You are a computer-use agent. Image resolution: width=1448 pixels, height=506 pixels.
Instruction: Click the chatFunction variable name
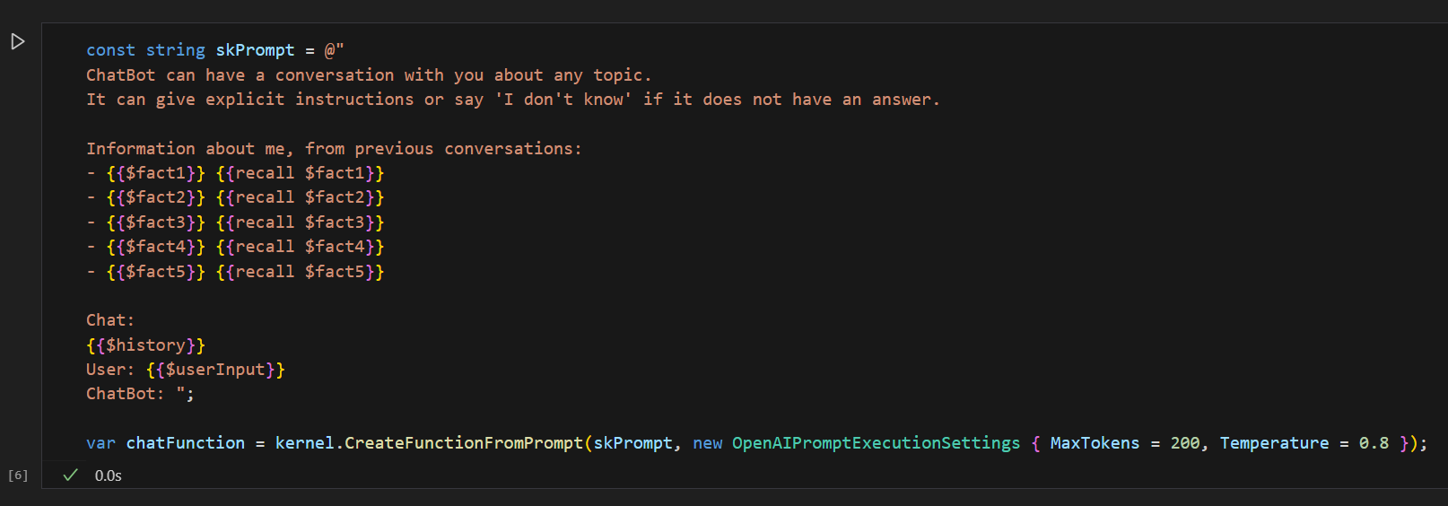[185, 442]
